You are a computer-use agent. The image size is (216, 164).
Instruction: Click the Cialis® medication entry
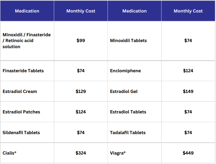[9, 153]
